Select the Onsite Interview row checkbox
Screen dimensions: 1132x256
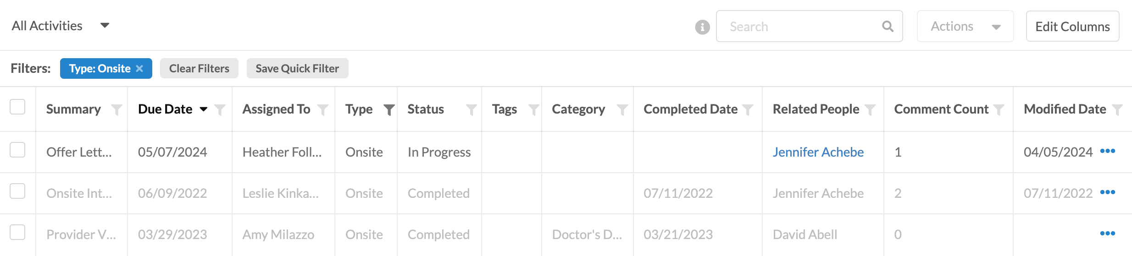point(17,191)
